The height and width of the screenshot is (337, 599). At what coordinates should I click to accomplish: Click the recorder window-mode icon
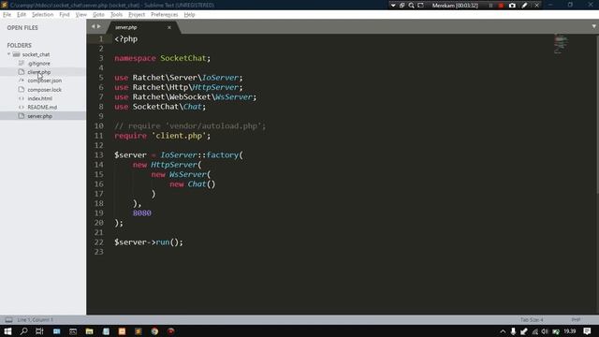(402, 6)
